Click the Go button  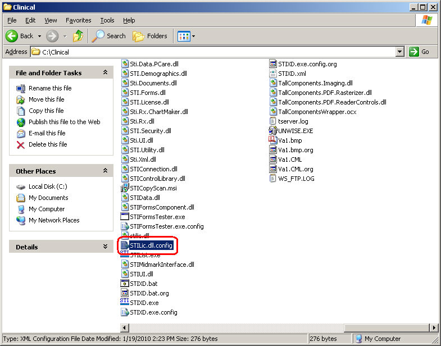tap(420, 52)
